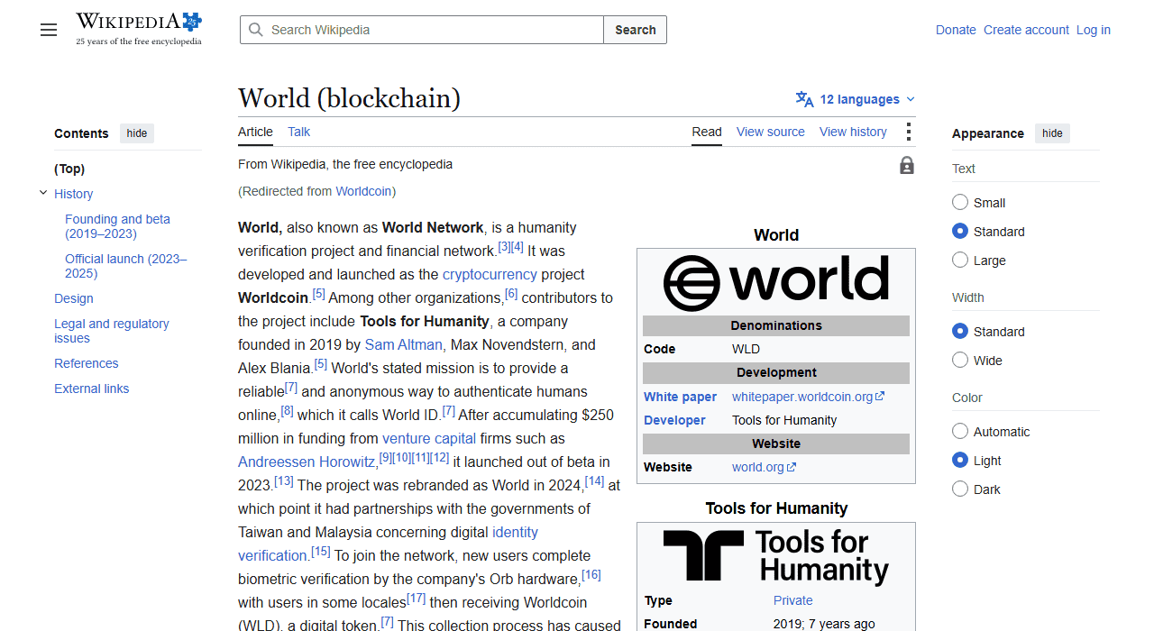1154x631 pixels.
Task: Hide the Contents sidebar
Action: tap(137, 133)
